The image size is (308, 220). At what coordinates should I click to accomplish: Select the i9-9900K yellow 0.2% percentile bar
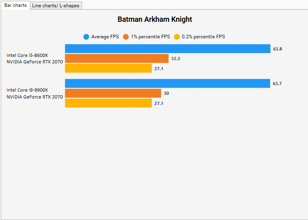click(108, 103)
